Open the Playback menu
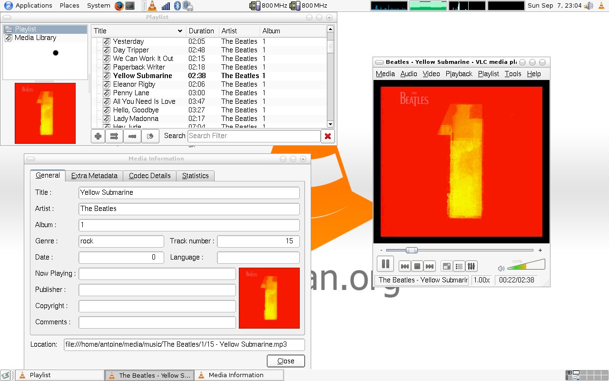609x381 pixels. [459, 74]
